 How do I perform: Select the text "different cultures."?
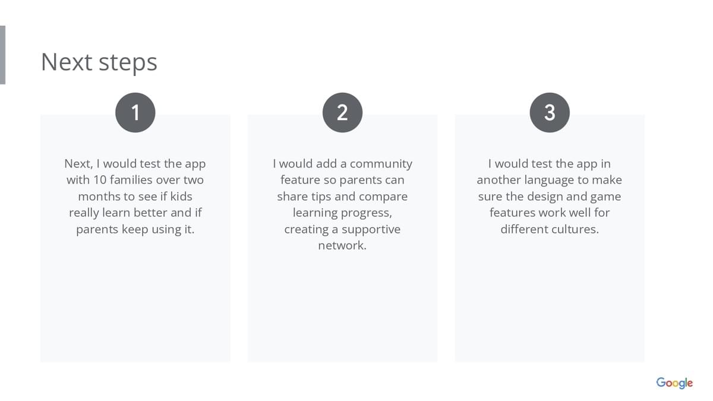550,229
